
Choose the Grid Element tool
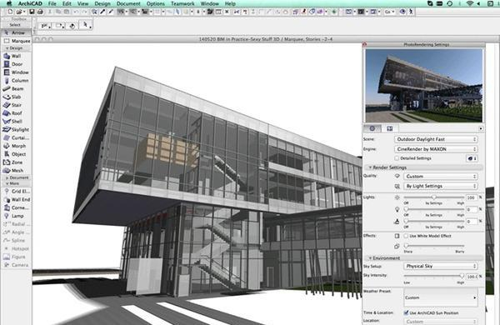(x=16, y=191)
